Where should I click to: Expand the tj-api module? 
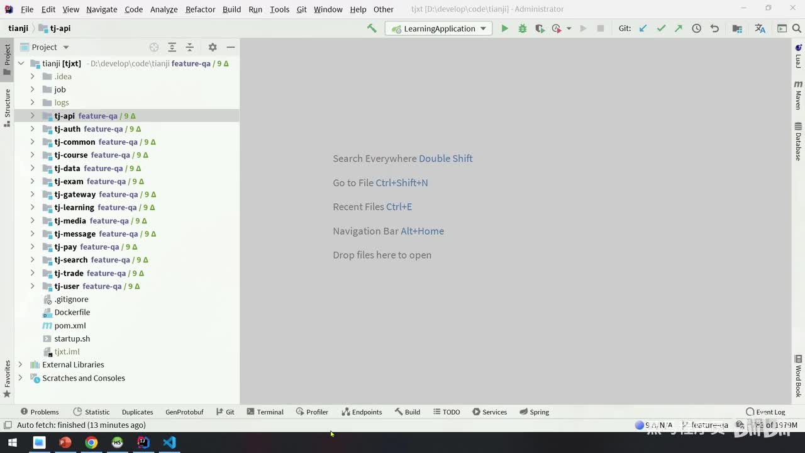pos(32,116)
